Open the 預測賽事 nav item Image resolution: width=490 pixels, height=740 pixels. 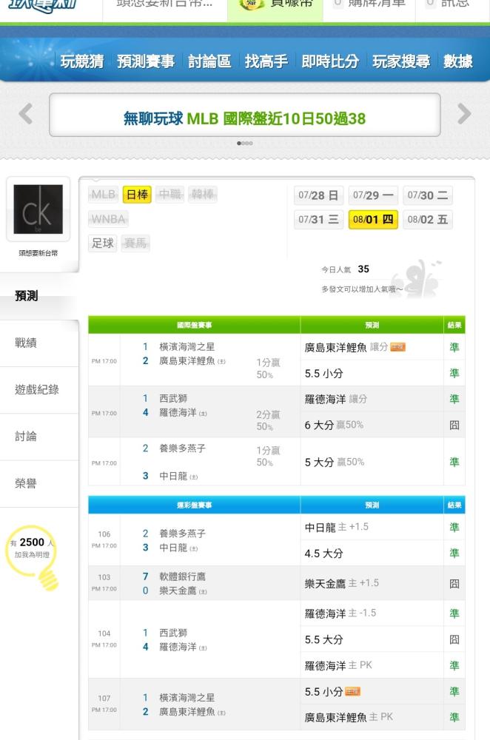(146, 61)
